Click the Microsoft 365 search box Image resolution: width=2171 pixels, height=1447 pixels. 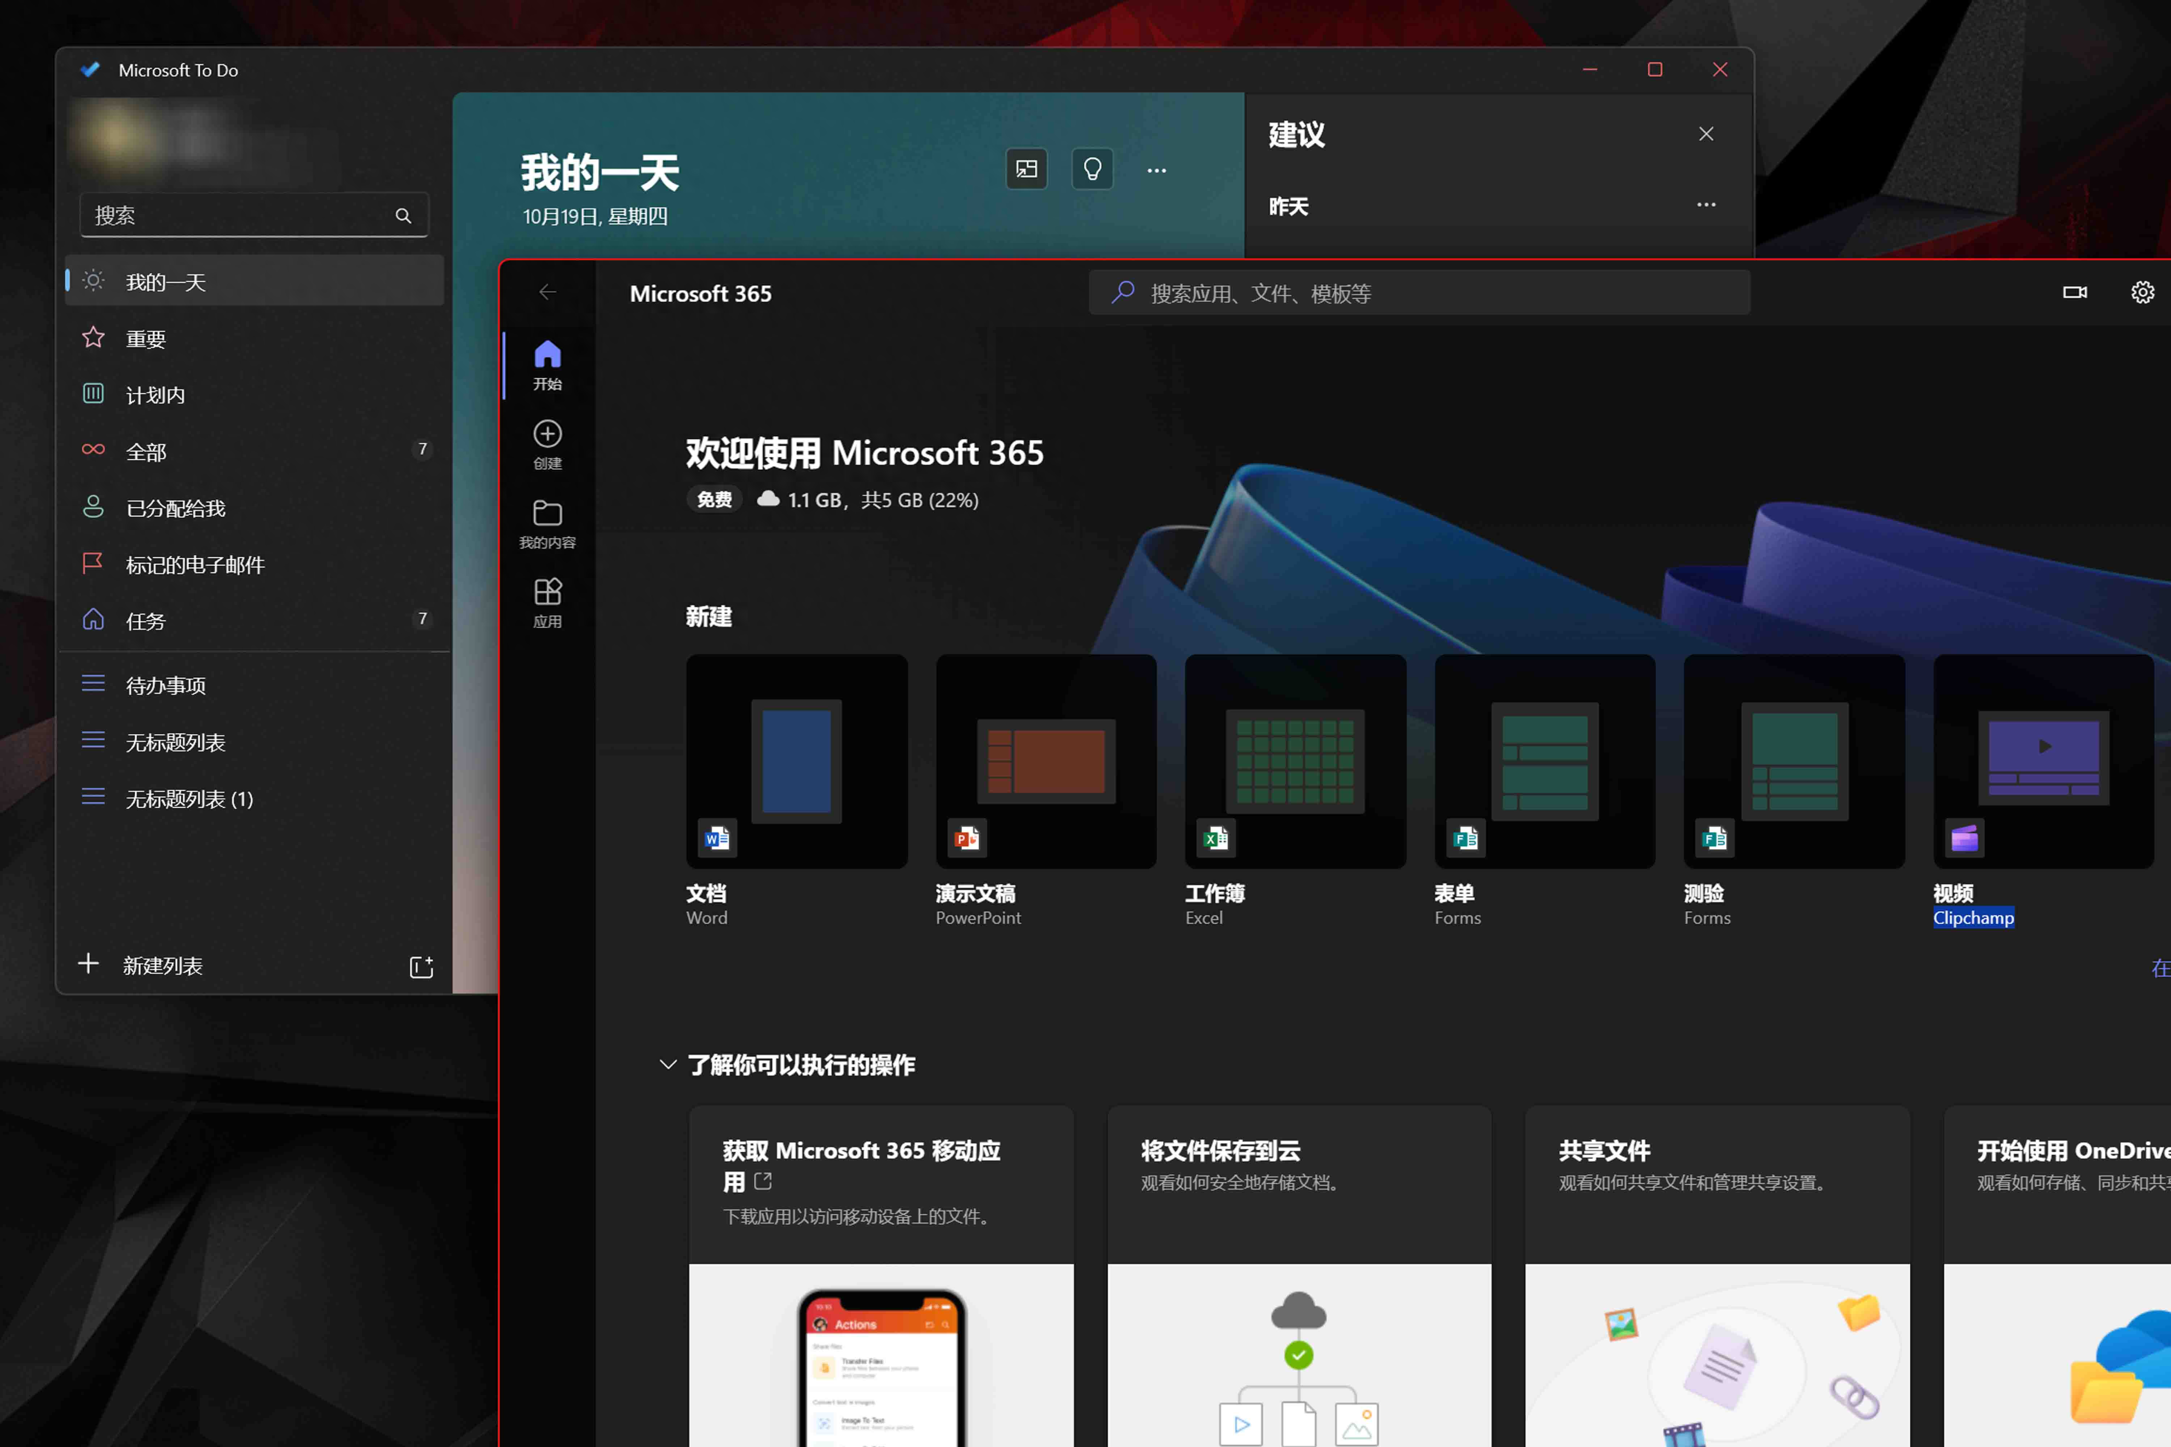1419,293
